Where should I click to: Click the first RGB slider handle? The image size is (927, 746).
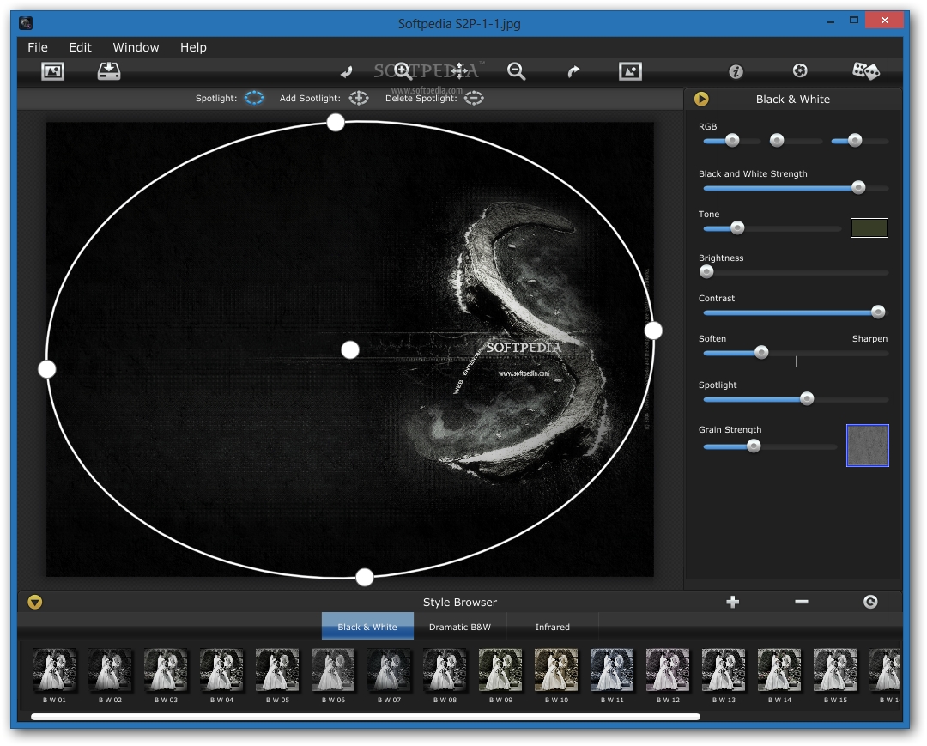732,140
